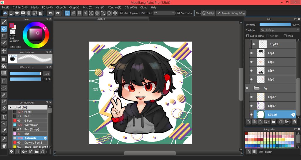Click the Undo arrow in toolbar
Screen dimensions: 301x160
pyautogui.click(x=50, y=13)
